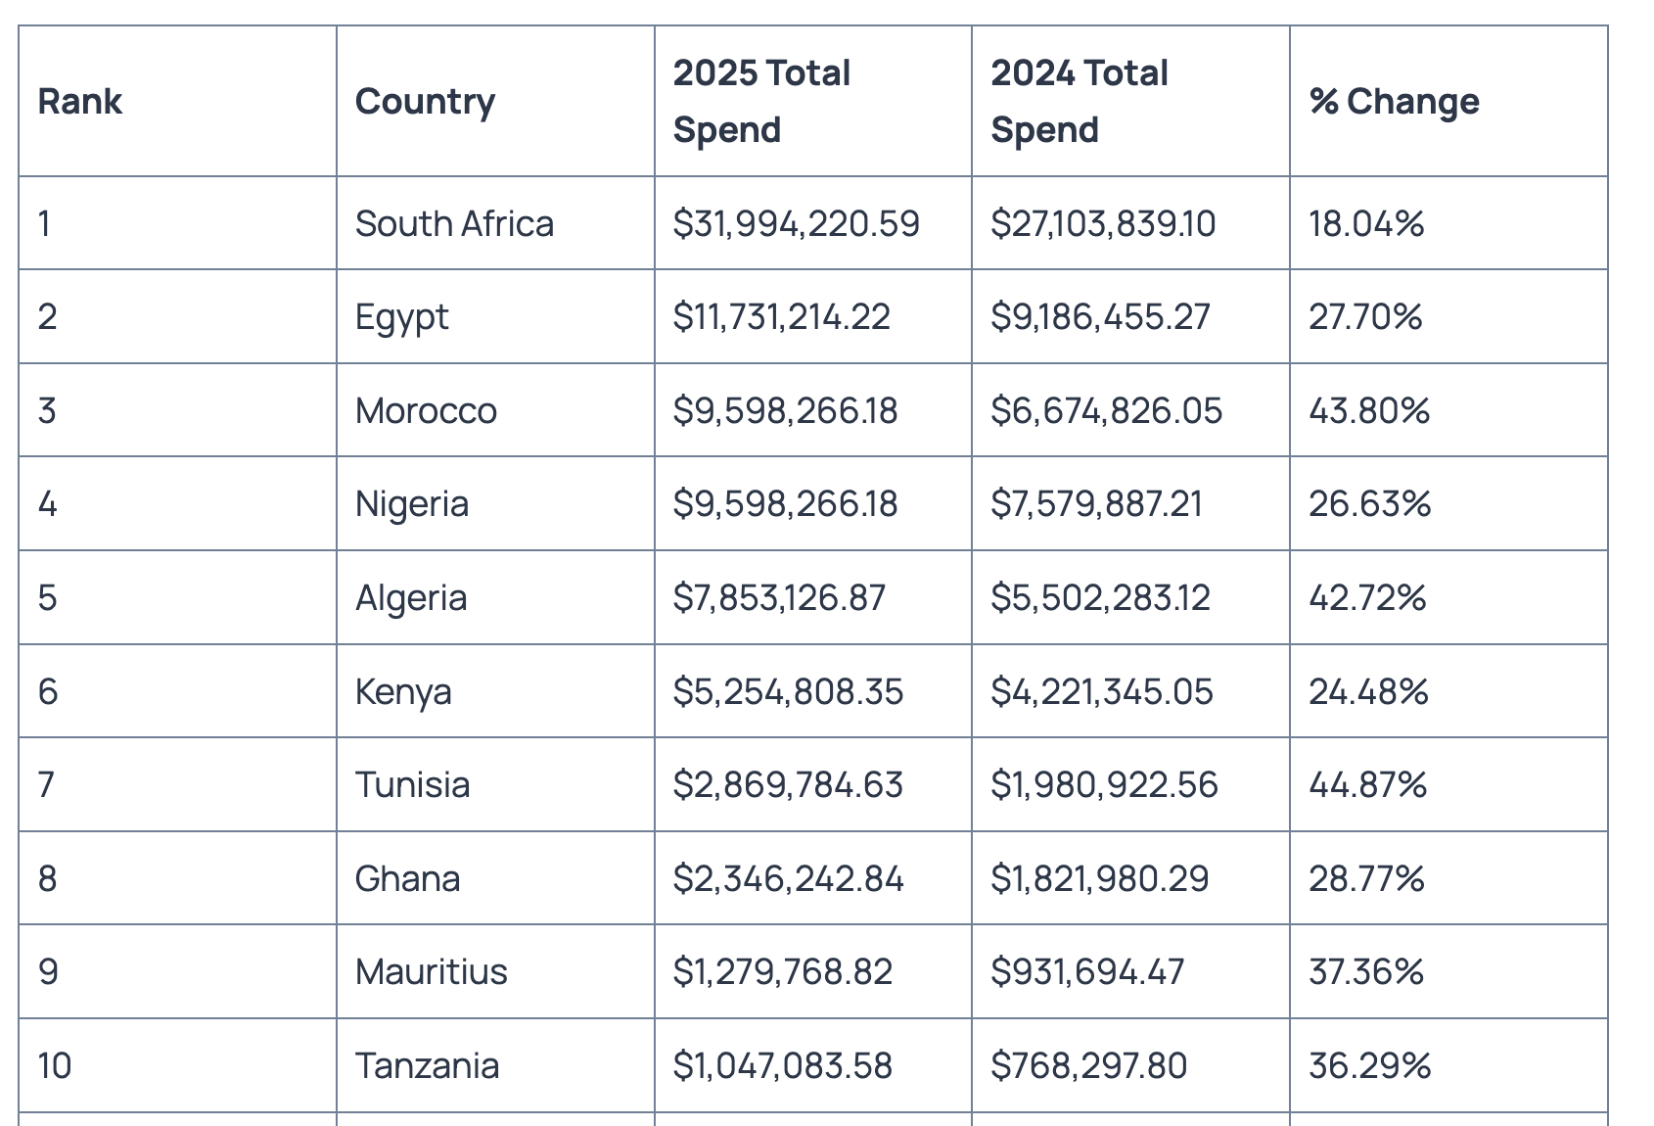Select Kenya's 2025 spend $5,254,808.35
The image size is (1654, 1126).
tap(788, 692)
